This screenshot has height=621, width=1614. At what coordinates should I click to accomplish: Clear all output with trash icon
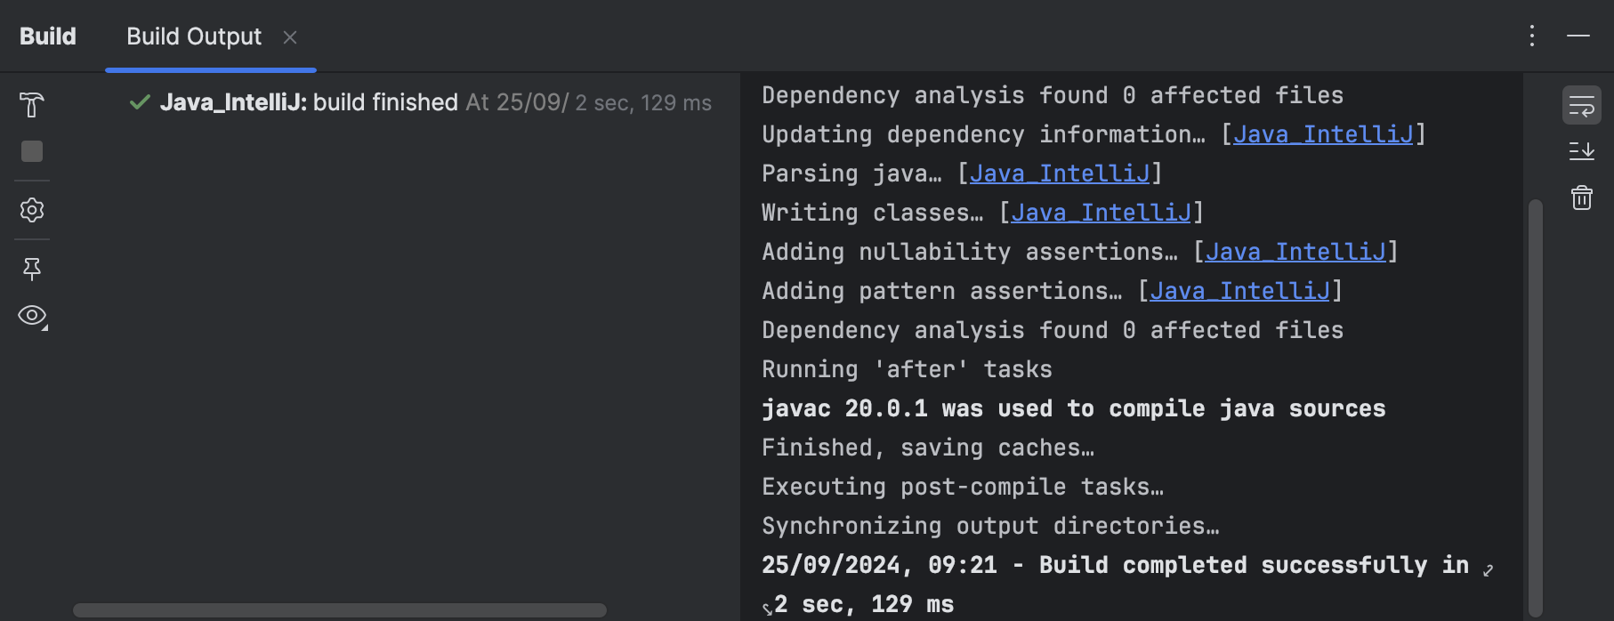tap(1581, 198)
